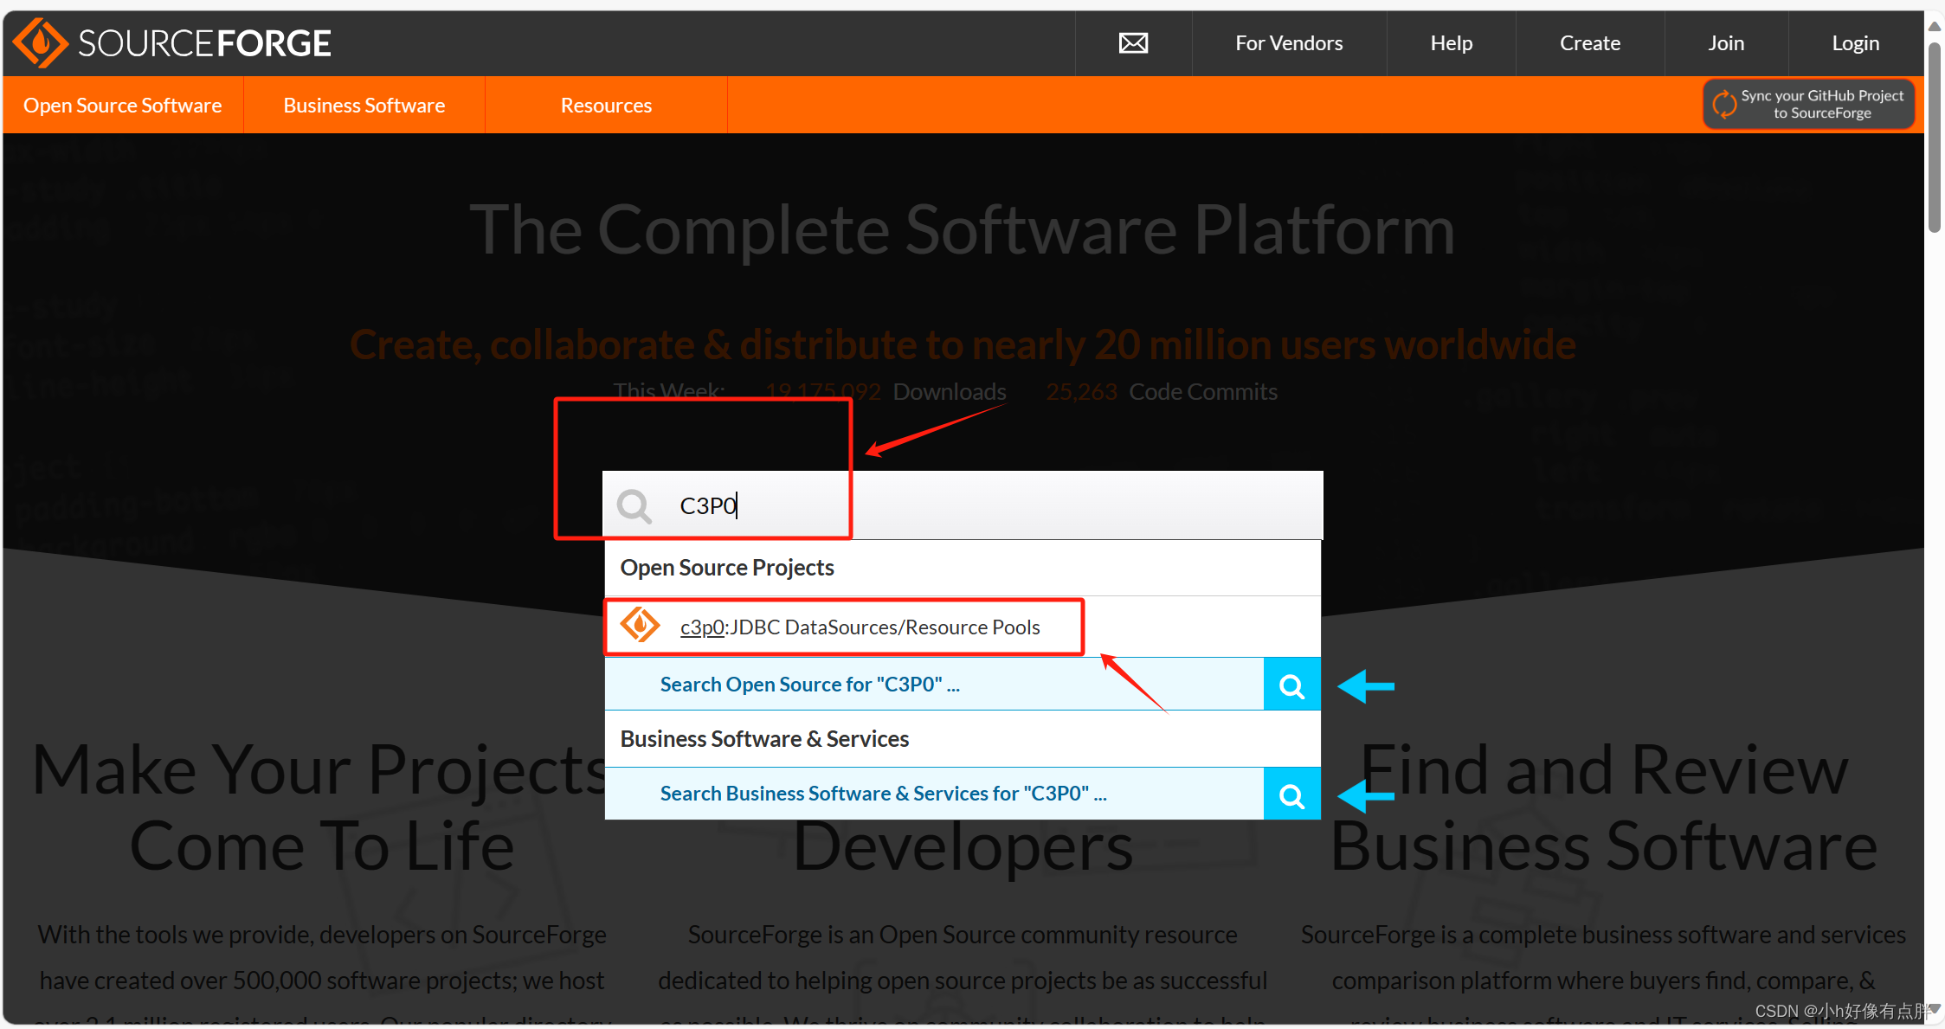Click search button beside Search Business Software

1291,794
